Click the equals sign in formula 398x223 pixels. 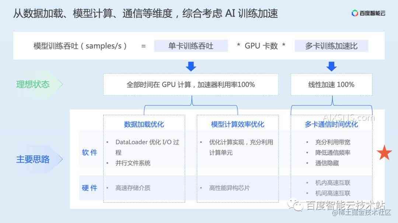[x=143, y=46]
